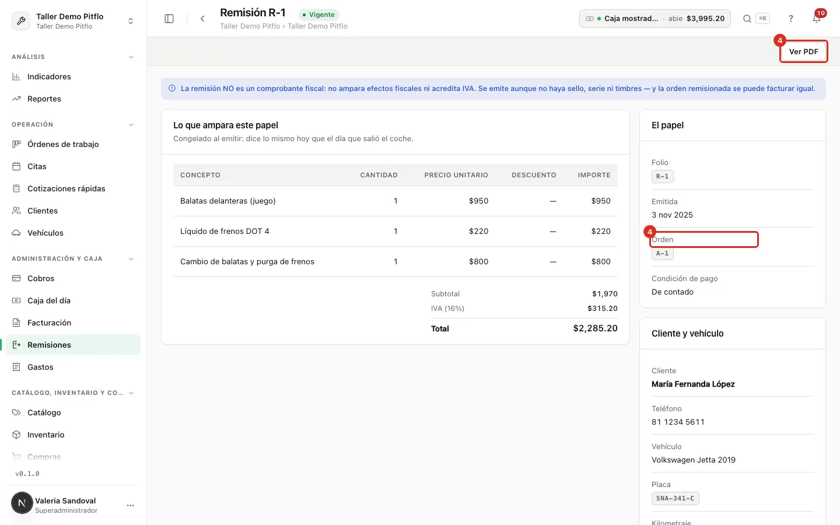840x525 pixels.
Task: Collapse the Análisis section
Action: click(131, 57)
